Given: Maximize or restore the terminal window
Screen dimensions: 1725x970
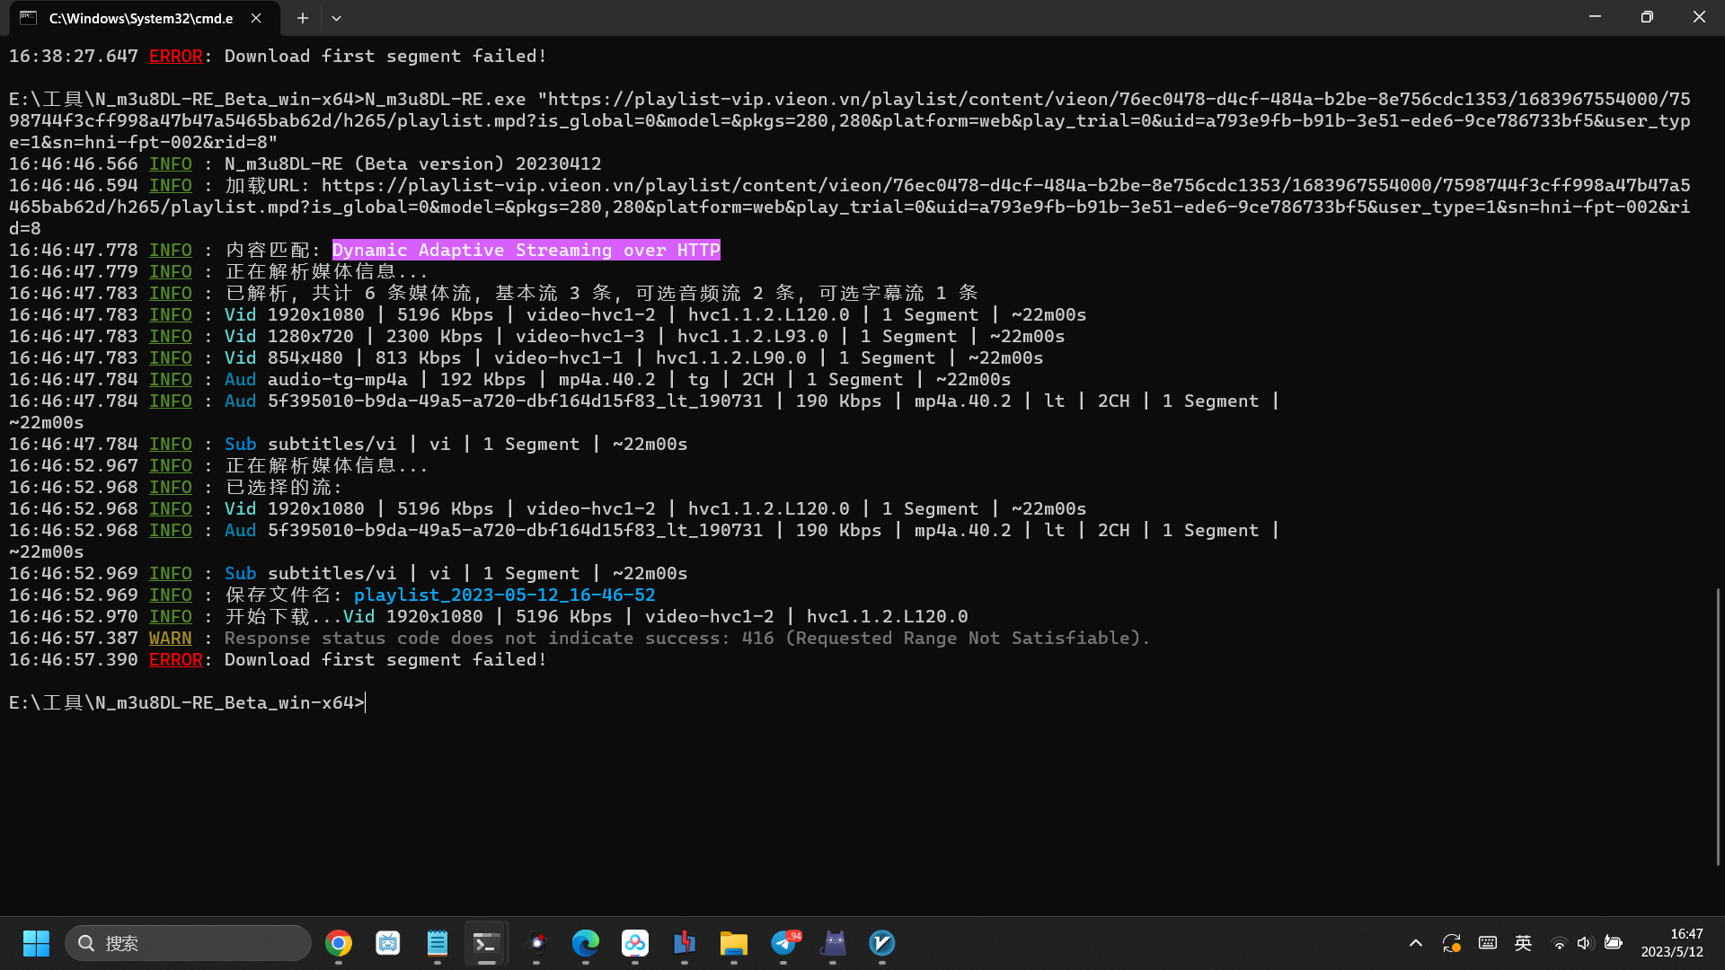Looking at the screenshot, I should (1647, 18).
